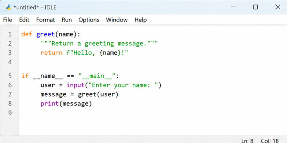Screen dimensions: 287x143
Task: Click the 'user' variable on line 6
Action: tap(48, 85)
